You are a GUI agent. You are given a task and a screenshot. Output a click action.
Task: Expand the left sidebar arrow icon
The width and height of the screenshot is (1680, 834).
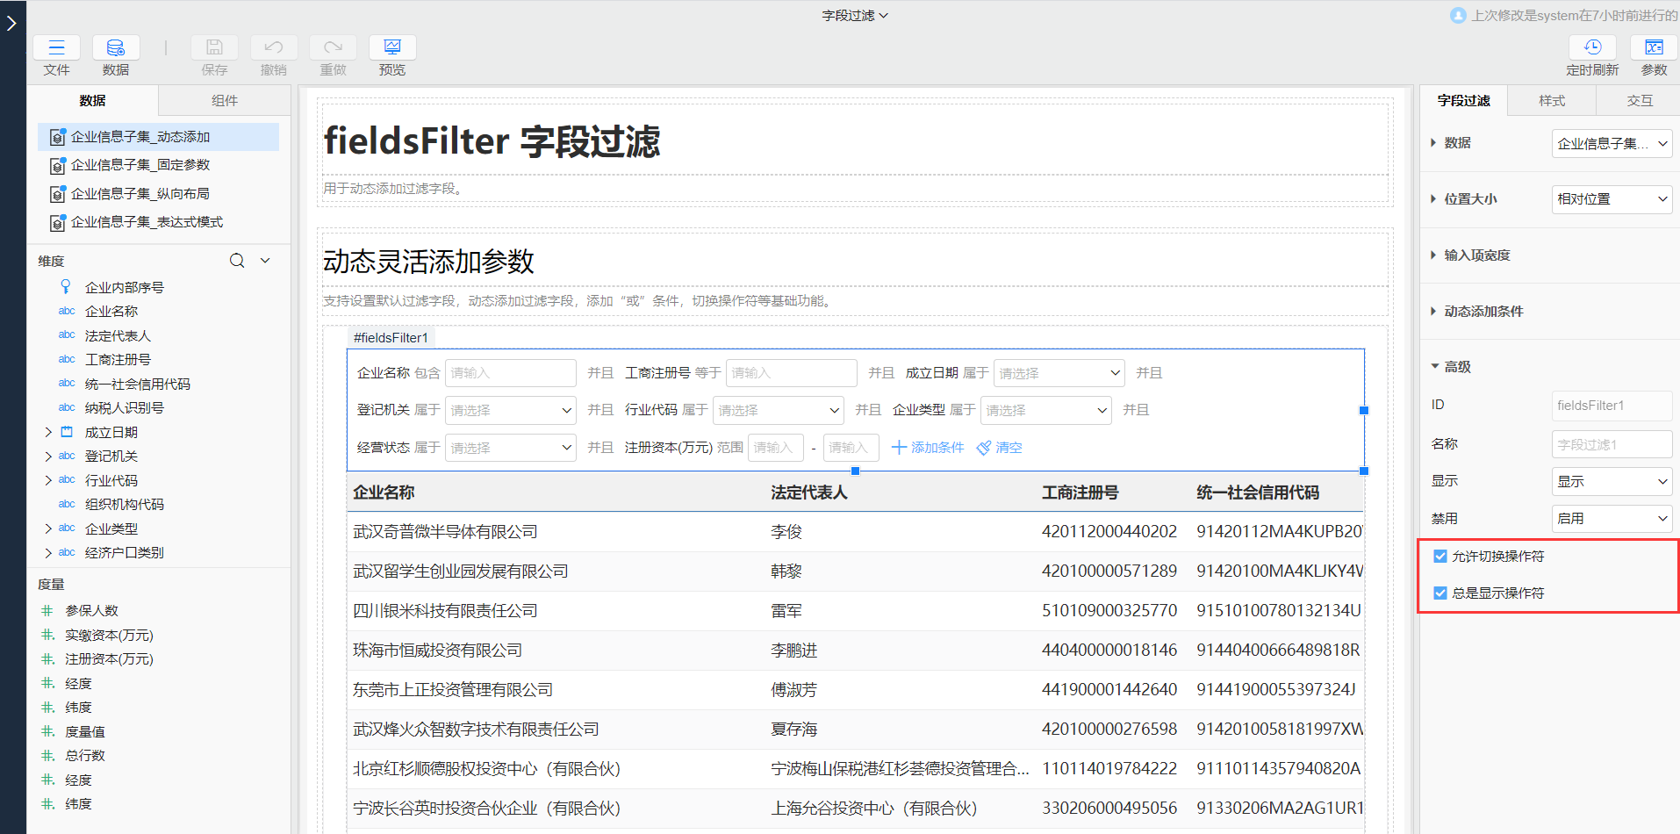[x=11, y=23]
